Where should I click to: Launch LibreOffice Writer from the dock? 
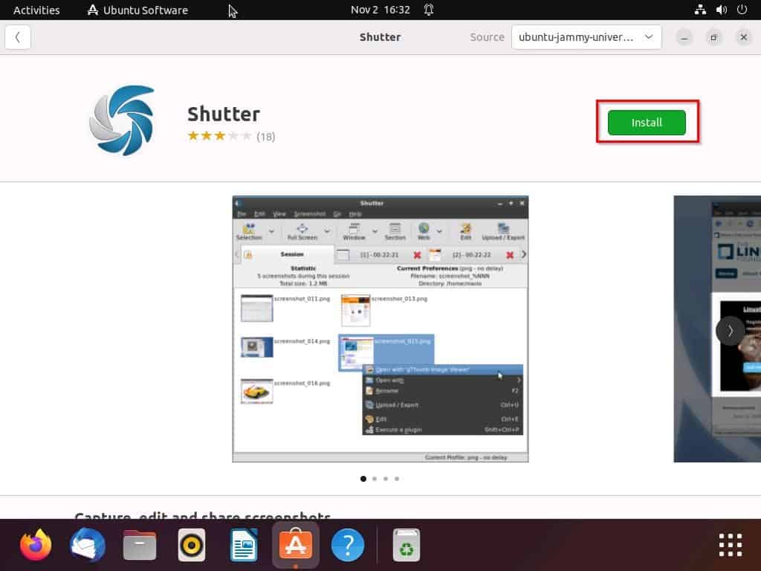coord(244,545)
